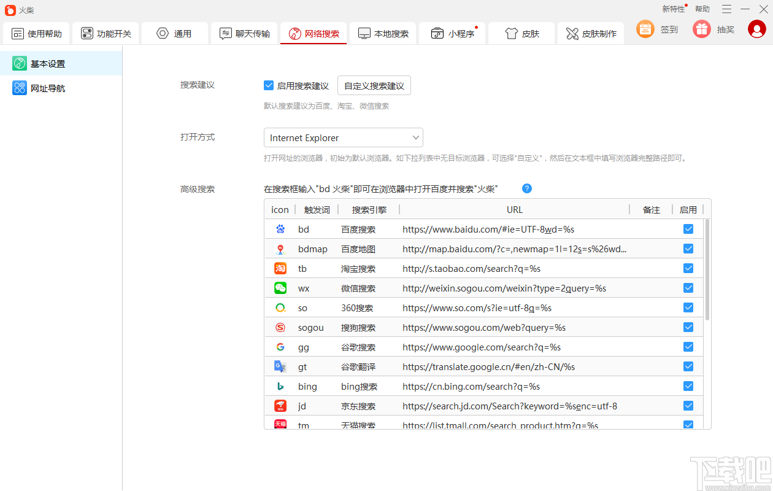Click the Bing icon in bing row
Viewport: 773px width, 491px height.
tap(280, 386)
